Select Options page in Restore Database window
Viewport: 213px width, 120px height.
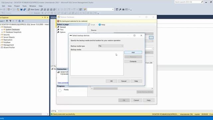click(63, 32)
